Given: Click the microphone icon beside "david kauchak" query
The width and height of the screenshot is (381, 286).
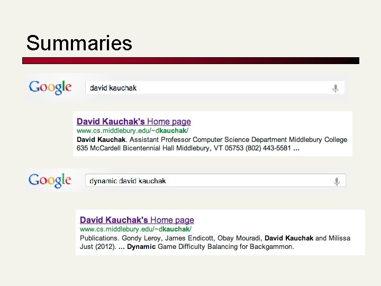Looking at the screenshot, I should [335, 88].
